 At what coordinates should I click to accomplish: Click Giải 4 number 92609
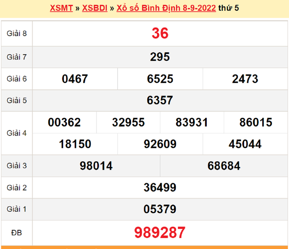[x=160, y=144]
